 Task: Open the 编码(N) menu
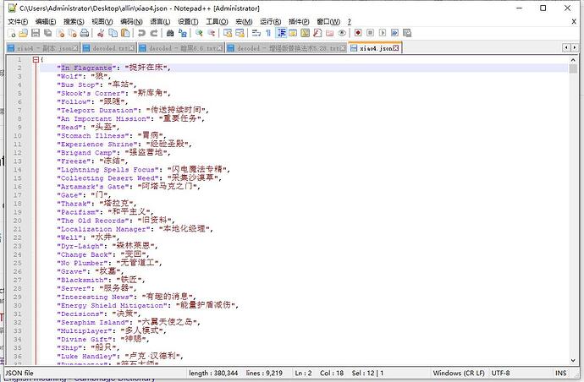[131, 22]
